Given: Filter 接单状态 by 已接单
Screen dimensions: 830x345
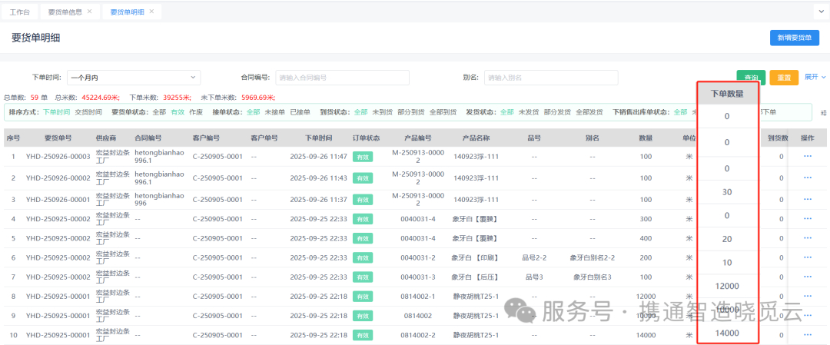Looking at the screenshot, I should (x=300, y=112).
